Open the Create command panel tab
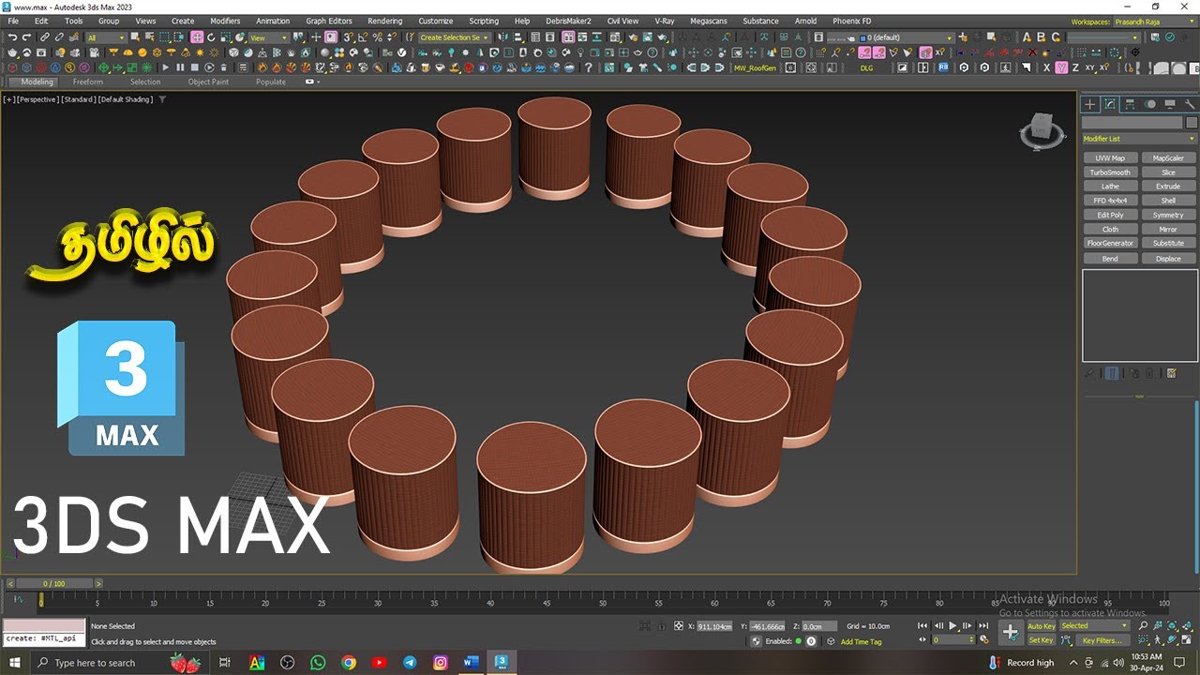Image resolution: width=1200 pixels, height=675 pixels. point(1089,104)
